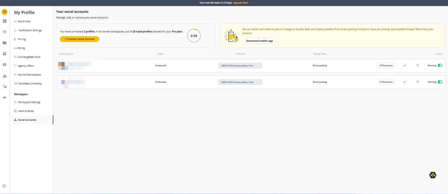
Task: Open the chat bubbles icon in left rail
Action: point(4,87)
